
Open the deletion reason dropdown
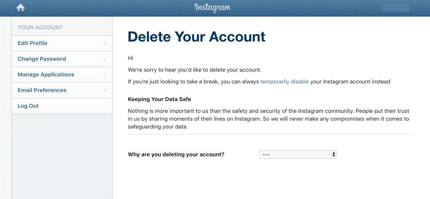[298, 155]
